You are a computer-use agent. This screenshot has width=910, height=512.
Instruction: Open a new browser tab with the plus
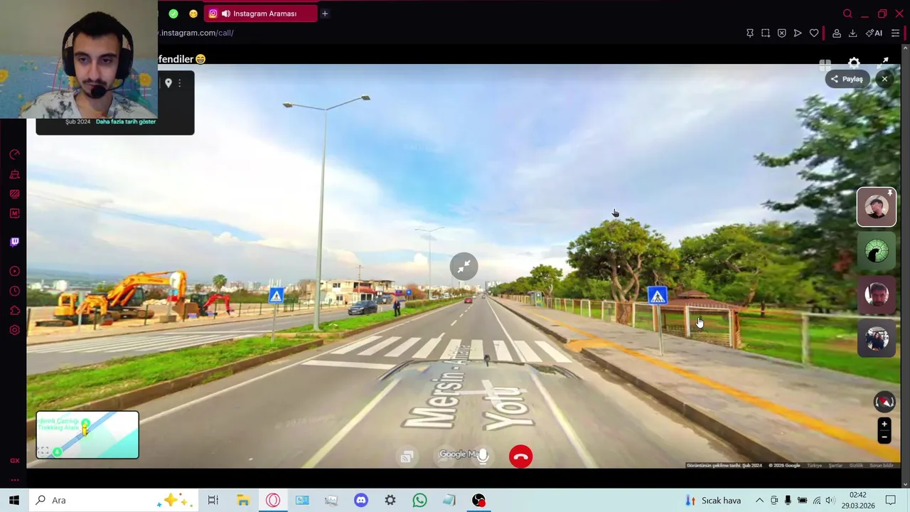(325, 14)
